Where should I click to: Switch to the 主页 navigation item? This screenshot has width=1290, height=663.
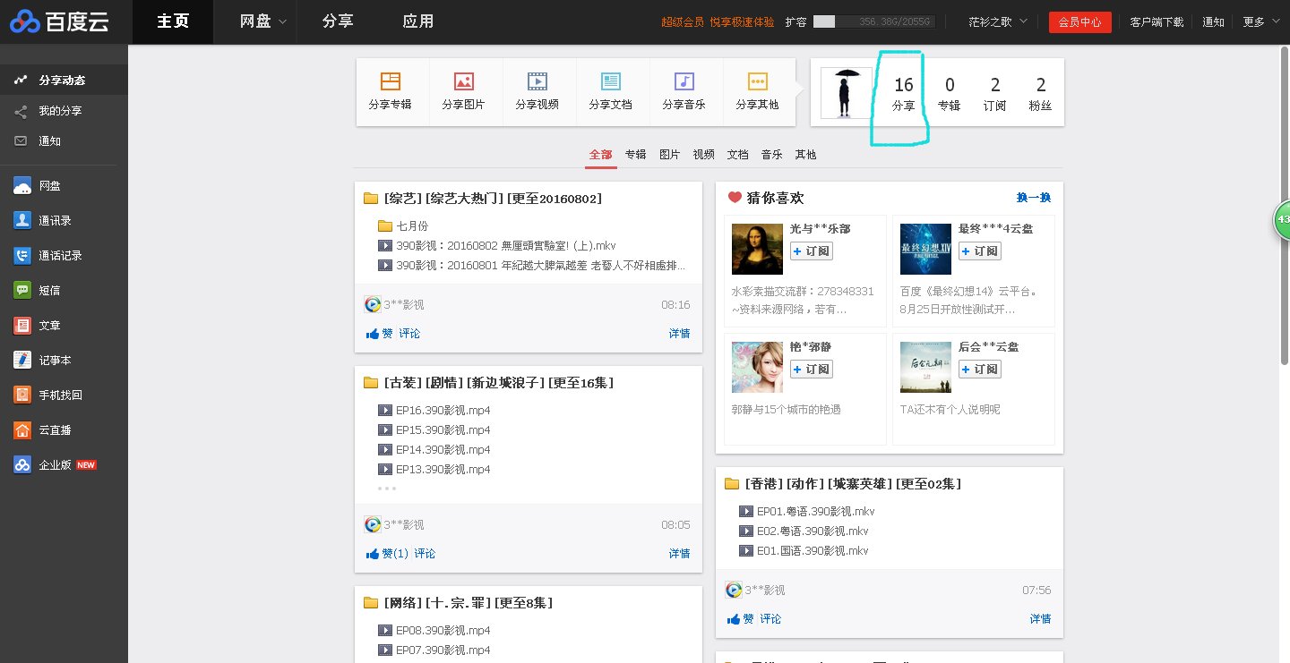[x=171, y=21]
